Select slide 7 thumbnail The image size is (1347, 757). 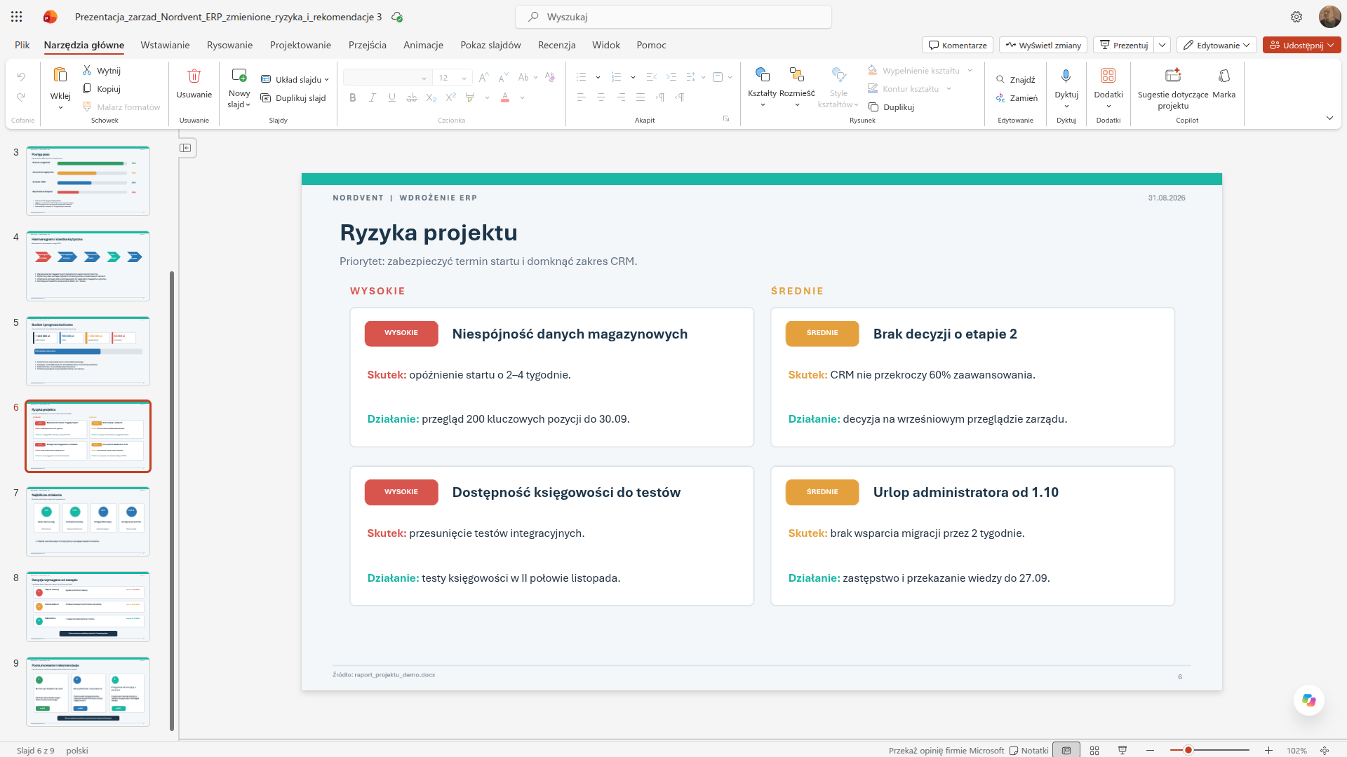(x=88, y=521)
